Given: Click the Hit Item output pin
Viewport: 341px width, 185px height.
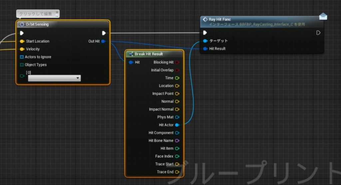Looking at the screenshot, I should click(177, 148).
